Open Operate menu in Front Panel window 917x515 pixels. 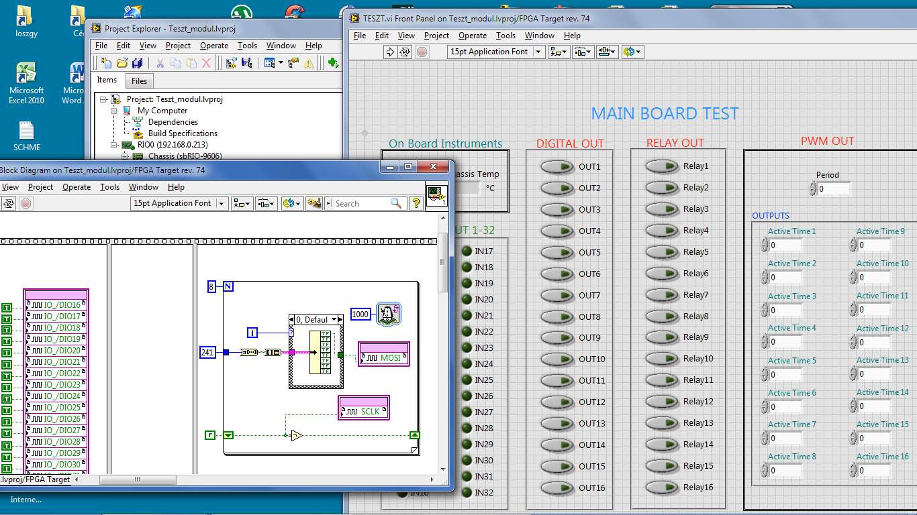(x=473, y=36)
